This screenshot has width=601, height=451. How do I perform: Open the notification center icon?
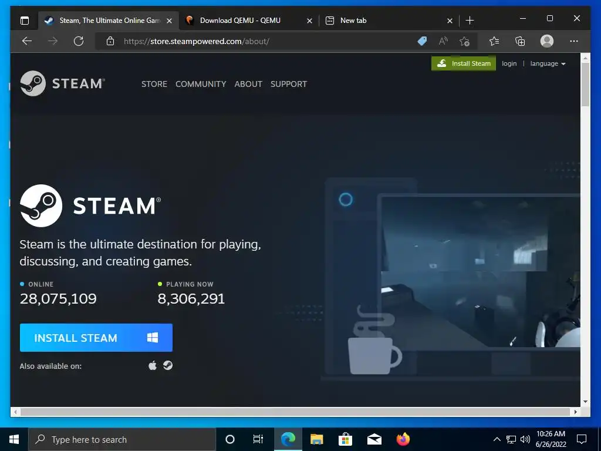582,439
